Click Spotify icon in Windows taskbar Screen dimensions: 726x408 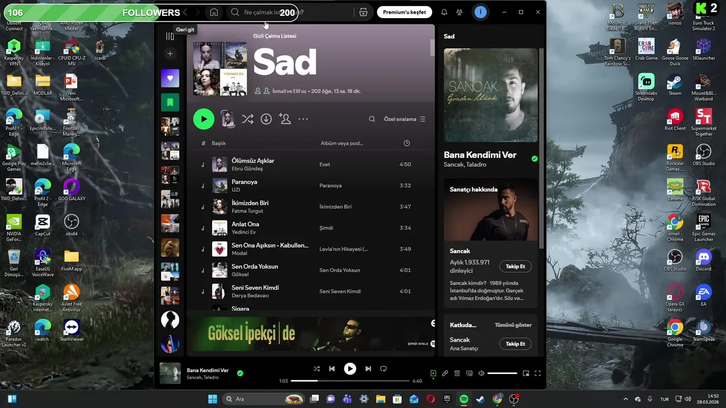(x=463, y=399)
